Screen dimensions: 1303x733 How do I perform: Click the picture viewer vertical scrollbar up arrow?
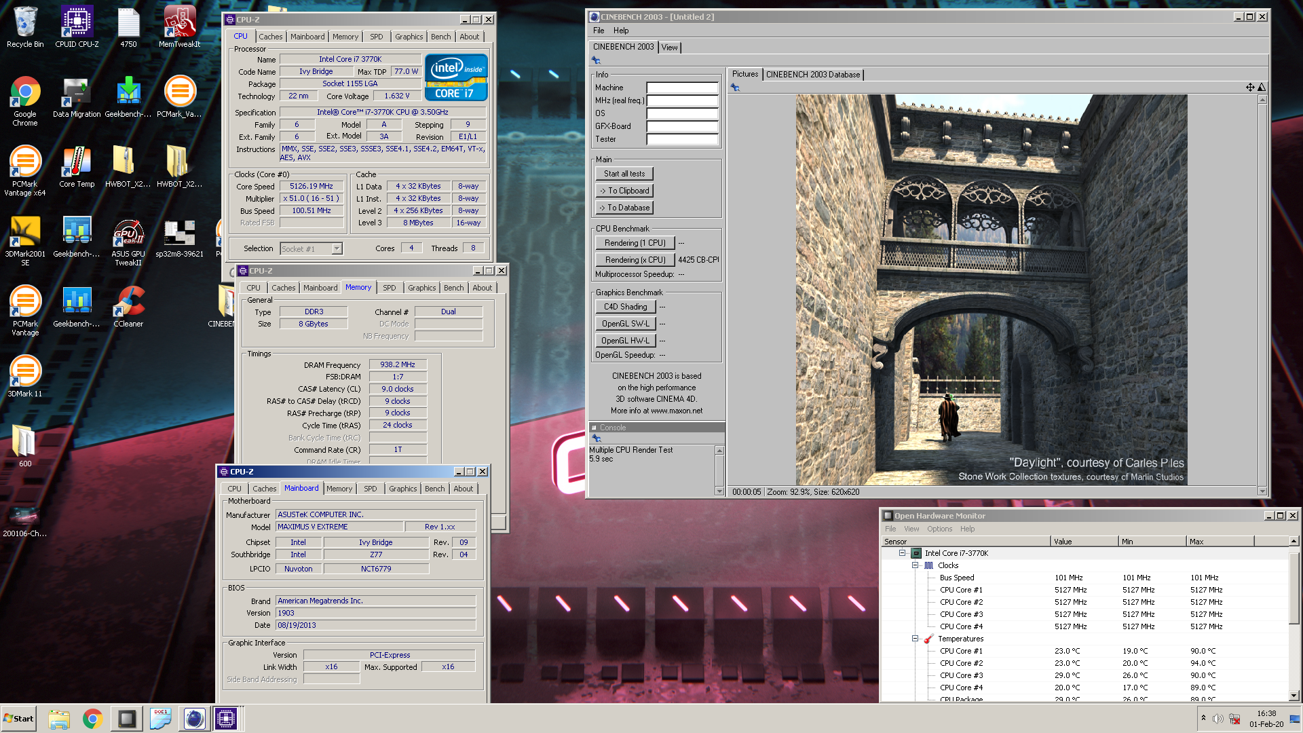pyautogui.click(x=1262, y=100)
